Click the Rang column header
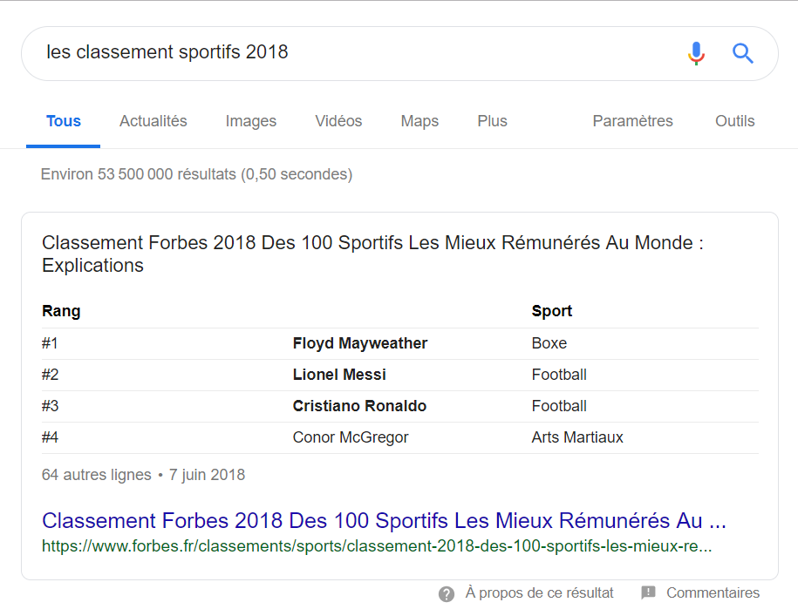This screenshot has height=616, width=798. (61, 311)
